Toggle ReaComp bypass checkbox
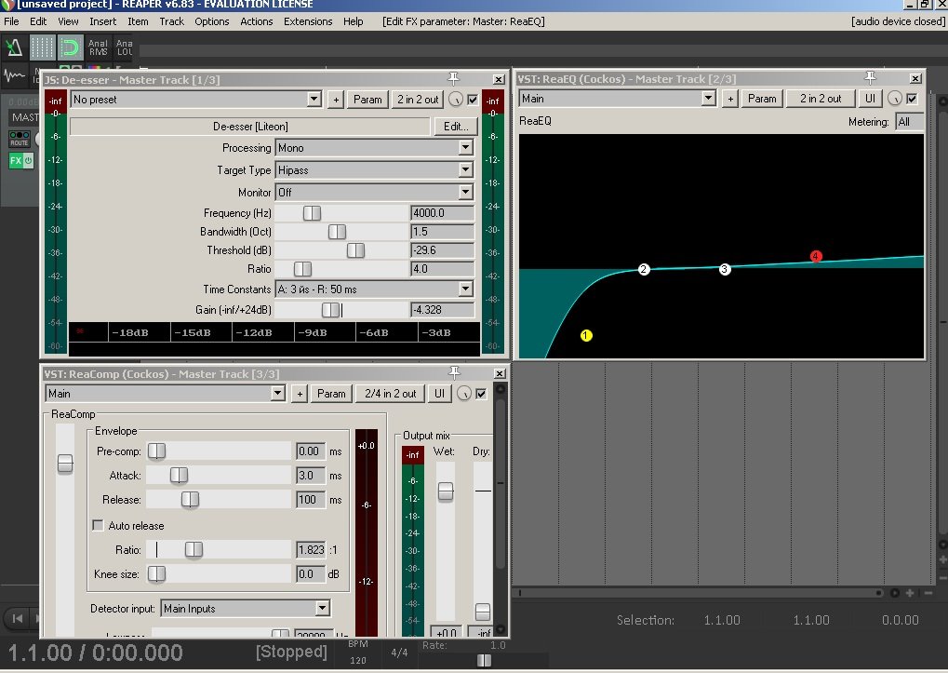 pyautogui.click(x=481, y=394)
